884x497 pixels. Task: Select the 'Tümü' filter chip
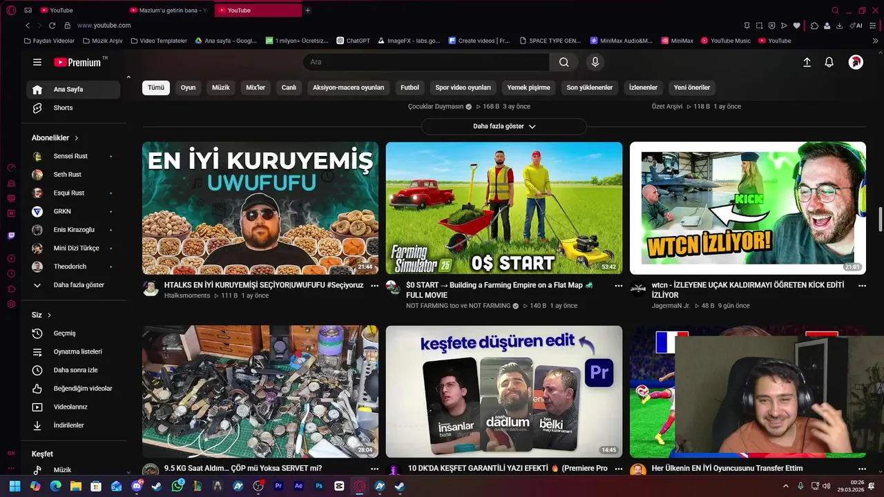pyautogui.click(x=156, y=88)
